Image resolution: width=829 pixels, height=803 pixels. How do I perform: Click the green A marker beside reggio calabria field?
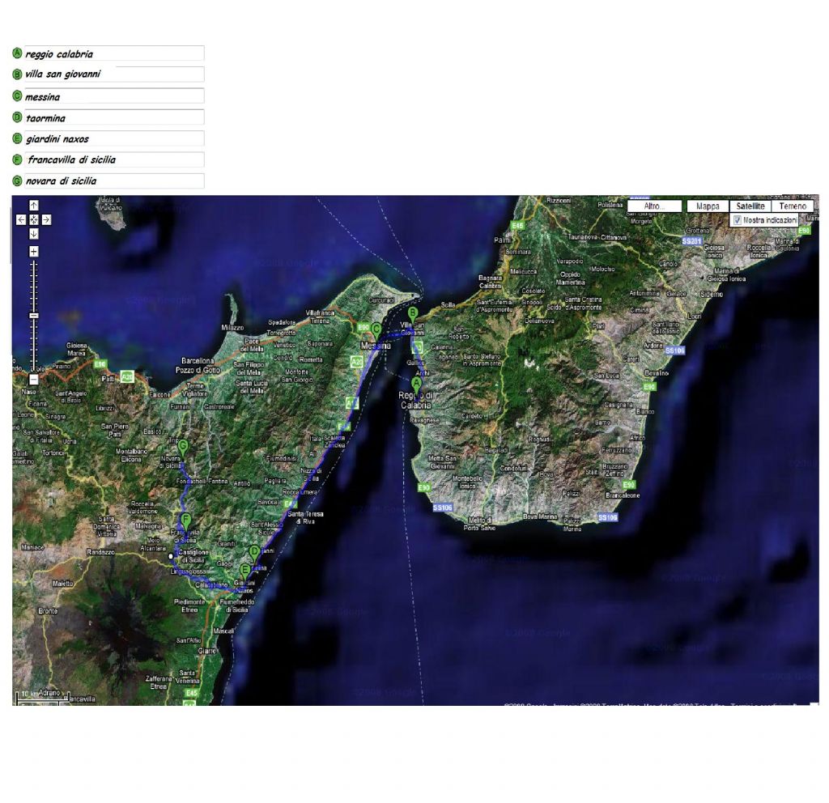(17, 53)
